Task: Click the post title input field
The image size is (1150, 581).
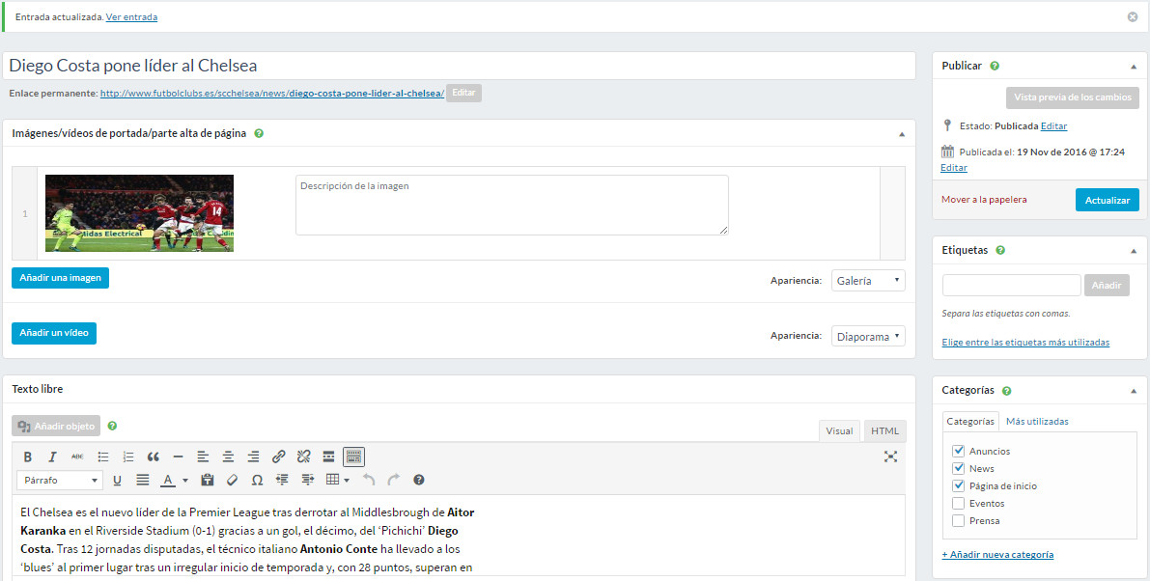Action: [459, 66]
